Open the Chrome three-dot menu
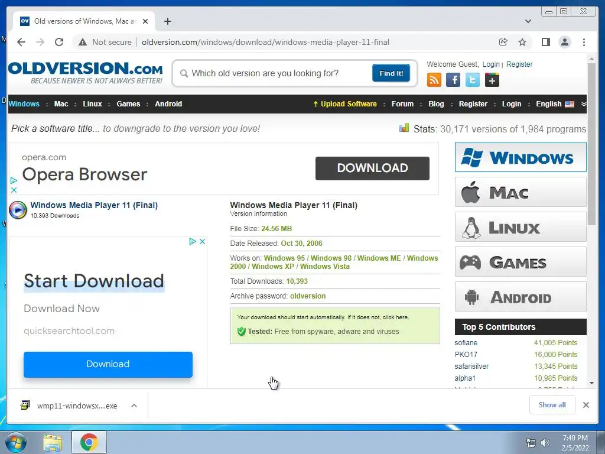Viewport: 605px width, 454px height. point(584,42)
